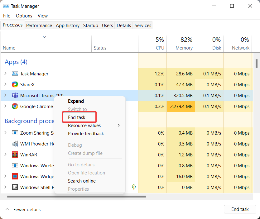Click WinRAR's 1.2 MB memory cell
This screenshot has height=219, width=260.
181,155
